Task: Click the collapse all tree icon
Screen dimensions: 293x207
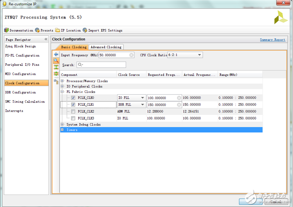Action: (56, 67)
